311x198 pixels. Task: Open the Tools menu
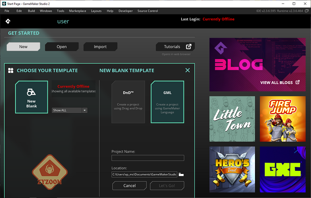coord(61,11)
